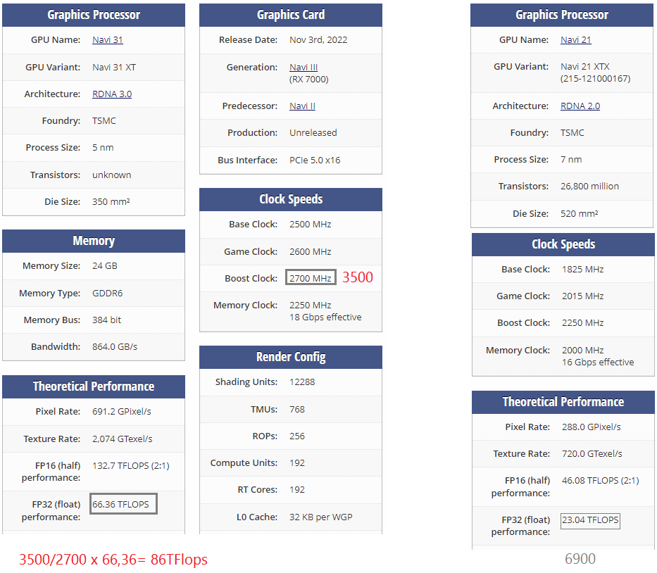
Task: Click the 18 Gbps effective memory text
Action: (325, 317)
